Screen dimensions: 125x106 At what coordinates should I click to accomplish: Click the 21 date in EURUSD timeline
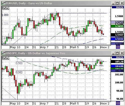[x=57, y=47]
